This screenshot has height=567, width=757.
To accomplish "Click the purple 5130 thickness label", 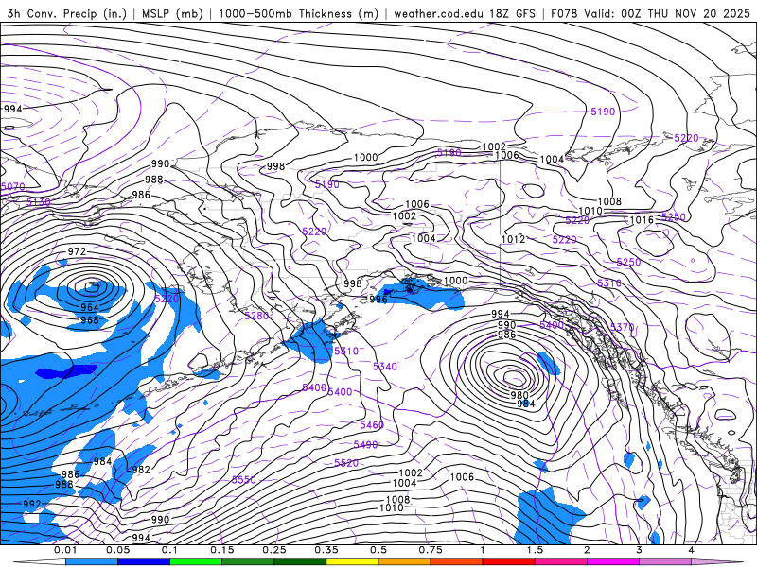I will [38, 202].
